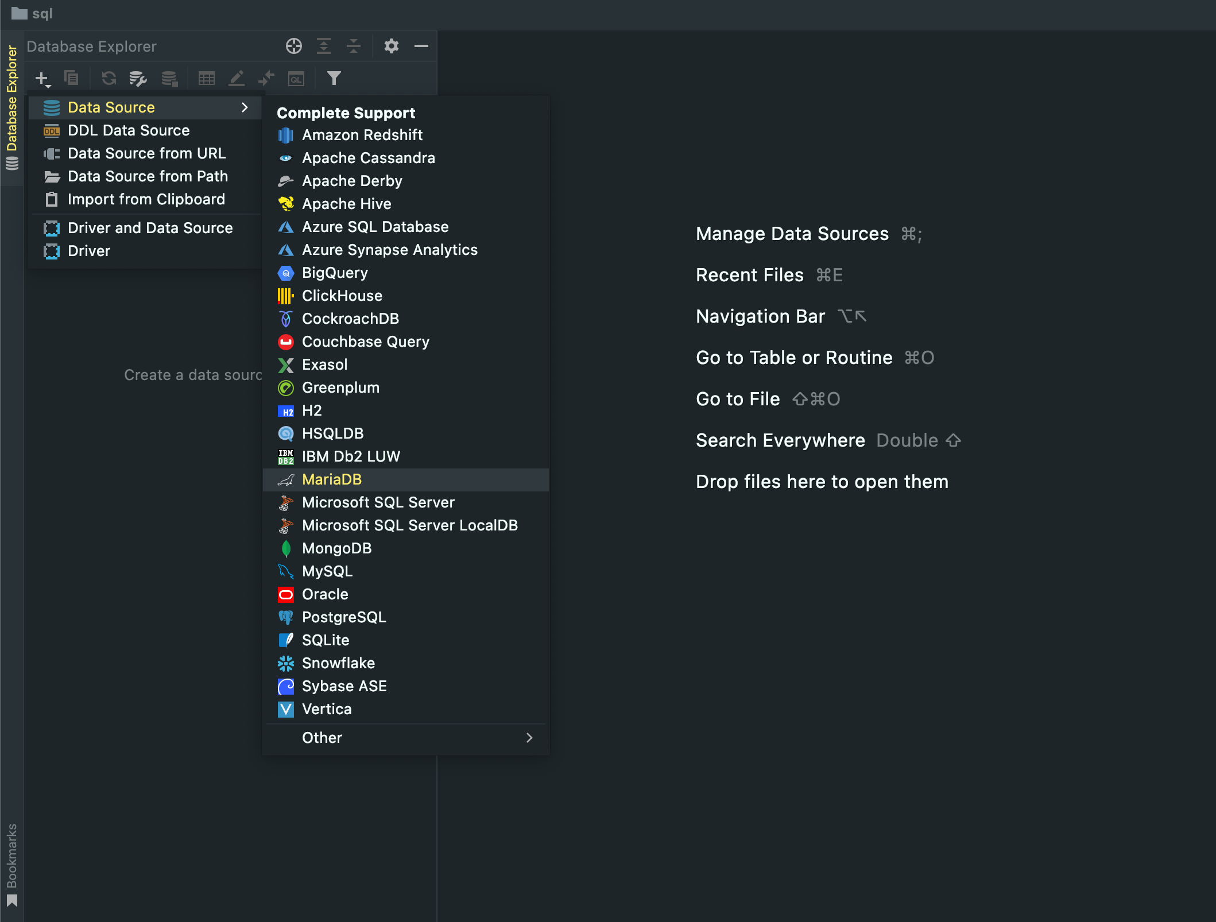Select SQLite data source
This screenshot has height=922, width=1216.
[x=405, y=640]
